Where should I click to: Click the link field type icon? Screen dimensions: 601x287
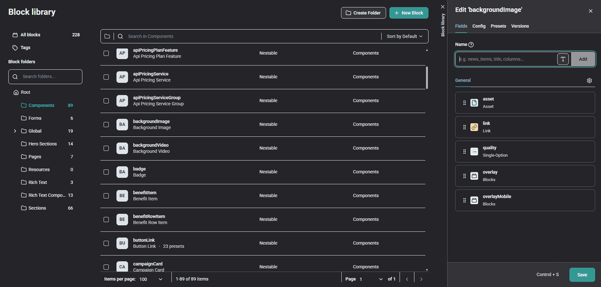pyautogui.click(x=474, y=127)
